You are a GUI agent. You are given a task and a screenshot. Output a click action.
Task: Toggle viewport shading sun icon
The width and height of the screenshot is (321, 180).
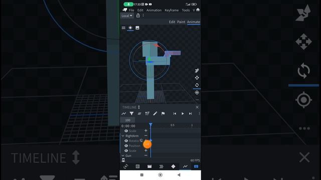point(130,28)
